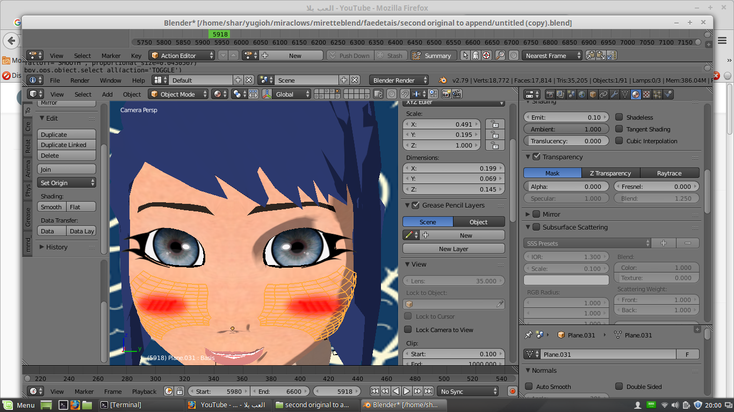Open the Render menu in info header

click(80, 80)
